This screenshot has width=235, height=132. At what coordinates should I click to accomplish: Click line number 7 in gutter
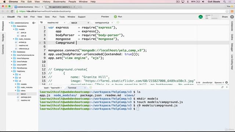pyautogui.click(x=44, y=50)
